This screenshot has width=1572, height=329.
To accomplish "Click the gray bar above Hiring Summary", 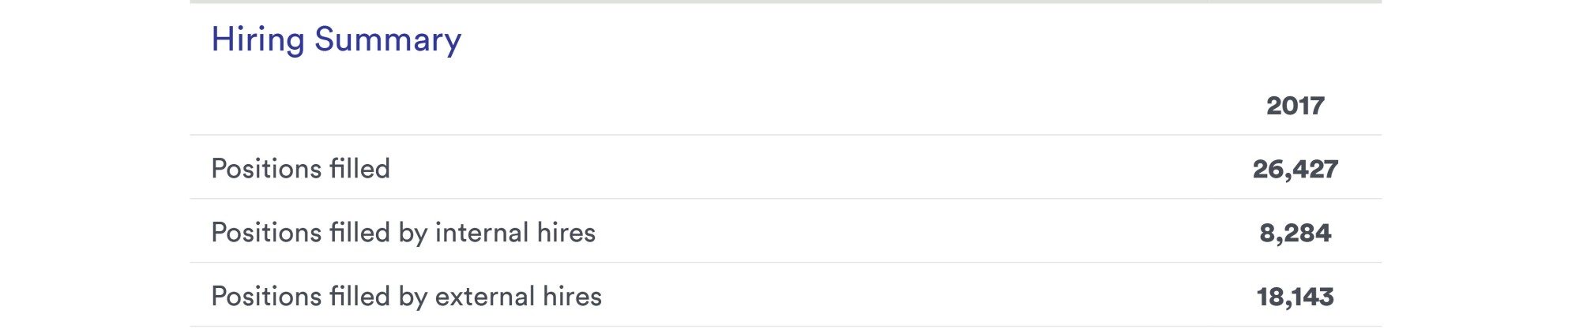I will [x=785, y=2].
